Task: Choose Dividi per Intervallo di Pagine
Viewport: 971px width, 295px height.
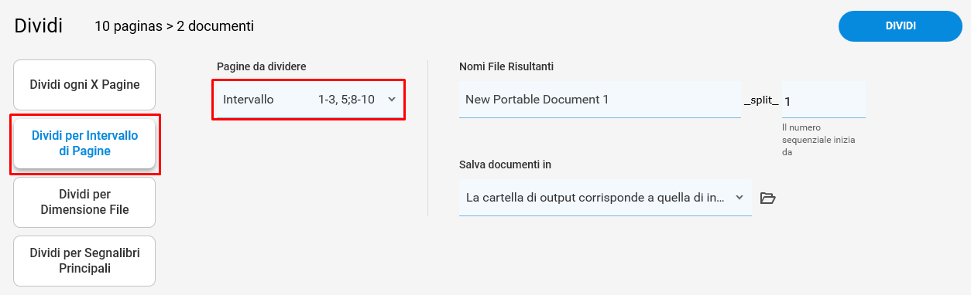Action: click(84, 144)
